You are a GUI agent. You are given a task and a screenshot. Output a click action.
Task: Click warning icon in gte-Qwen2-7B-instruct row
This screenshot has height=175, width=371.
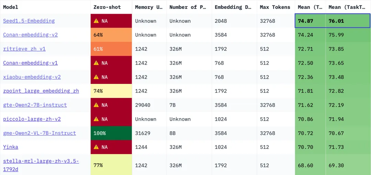point(96,105)
